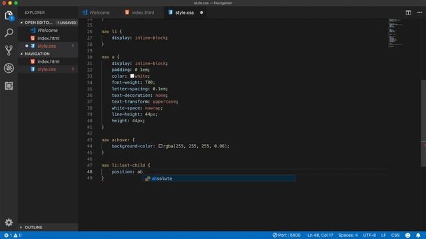The height and width of the screenshot is (239, 426).
Task: Click the unsaved dot on style.css tab
Action: click(x=202, y=13)
